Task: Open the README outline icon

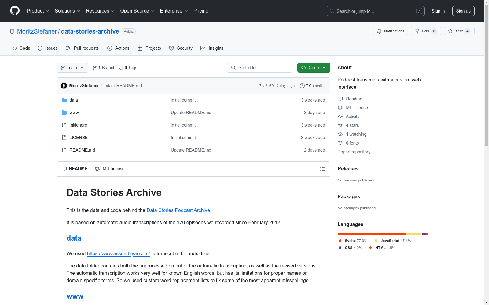Action: tap(322, 169)
